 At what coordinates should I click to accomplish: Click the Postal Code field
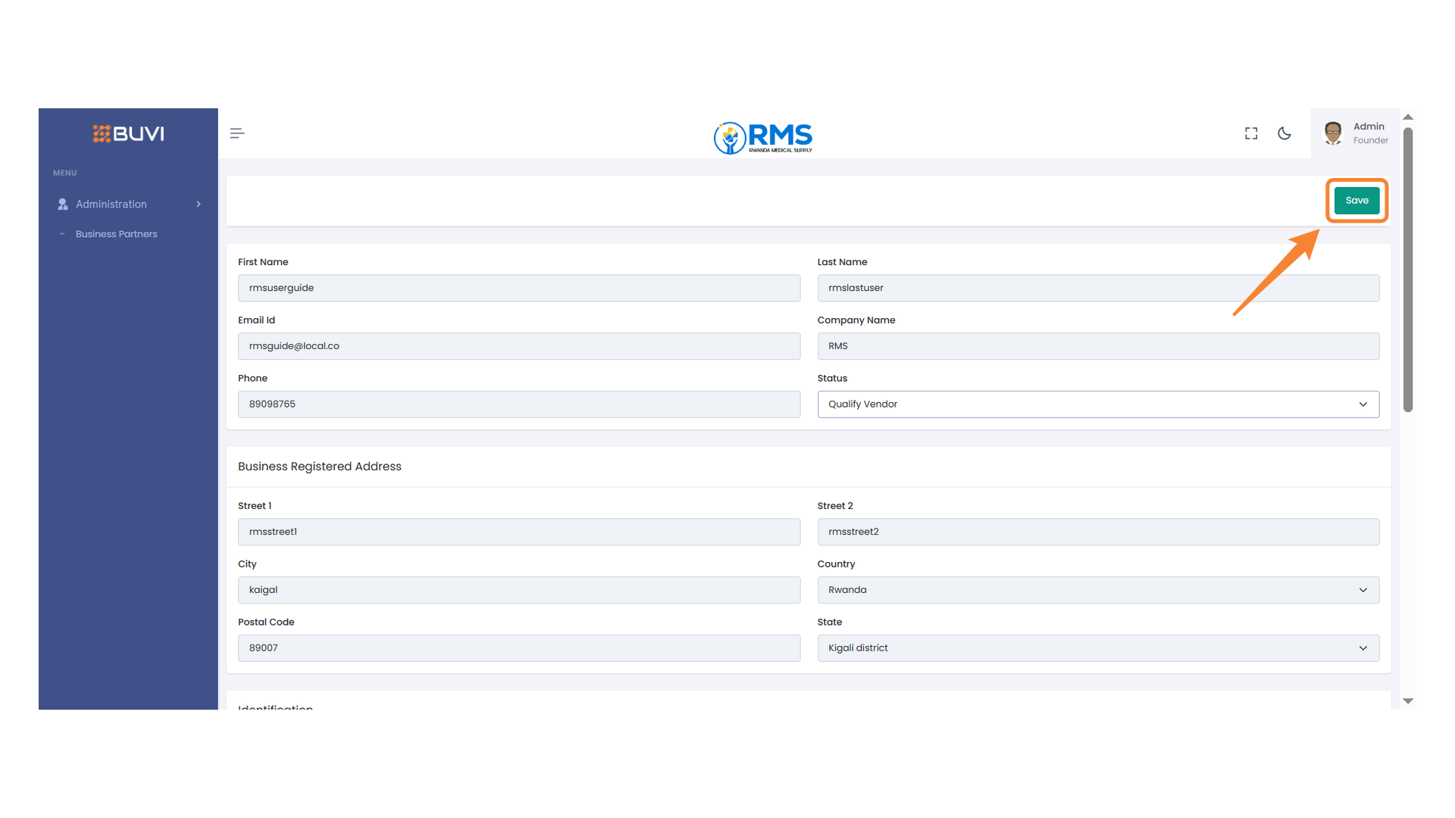pos(518,648)
